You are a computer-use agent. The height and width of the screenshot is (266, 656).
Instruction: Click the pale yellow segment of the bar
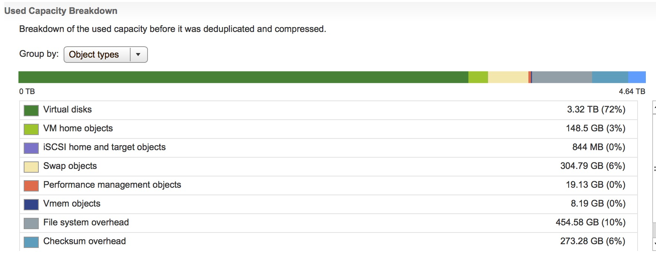[508, 77]
